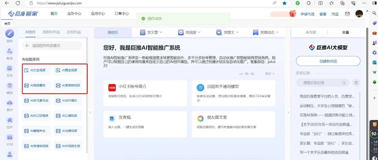
Task: Go to 首页 in top navigation
Action: coord(54,14)
